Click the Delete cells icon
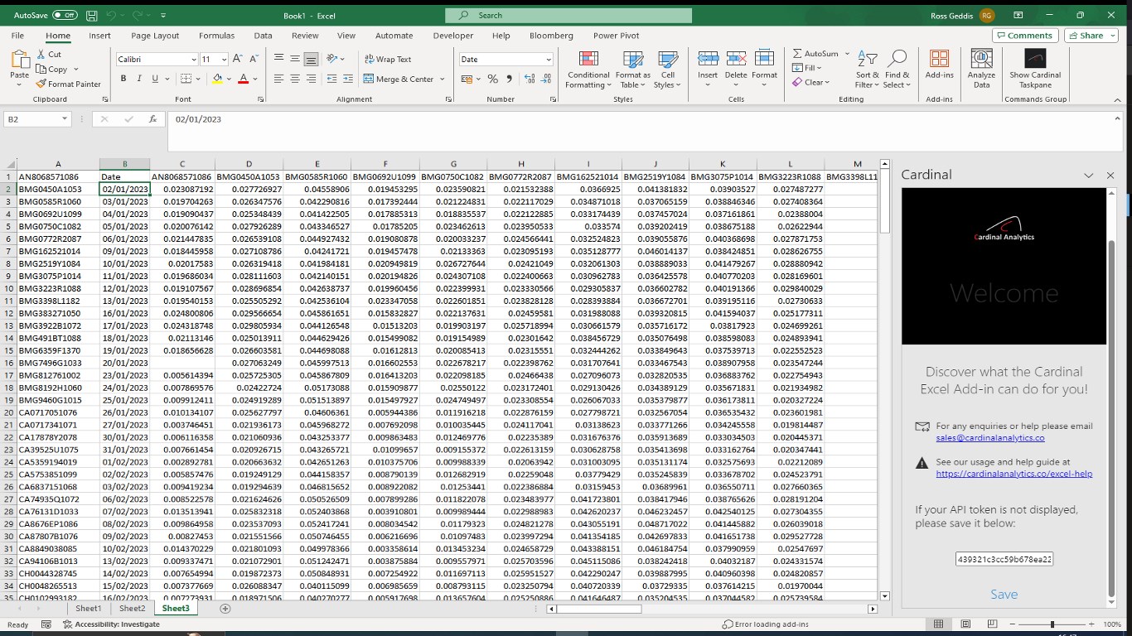 tap(736, 60)
